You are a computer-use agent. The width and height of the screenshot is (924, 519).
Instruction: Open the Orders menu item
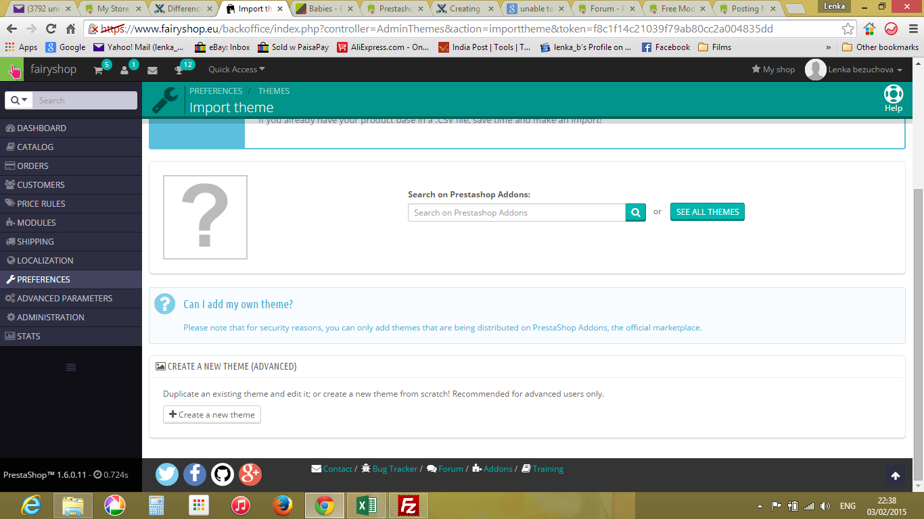[x=71, y=166]
